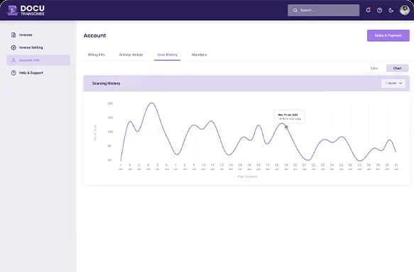This screenshot has height=272, width=414.
Task: Switch to Chart view
Action: pyautogui.click(x=397, y=68)
